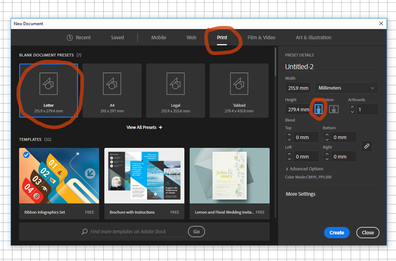
Task: Open the Millimeters units dropdown
Action: (x=346, y=88)
